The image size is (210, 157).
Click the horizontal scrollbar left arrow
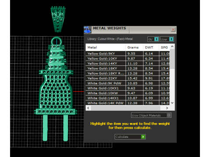click(88, 108)
